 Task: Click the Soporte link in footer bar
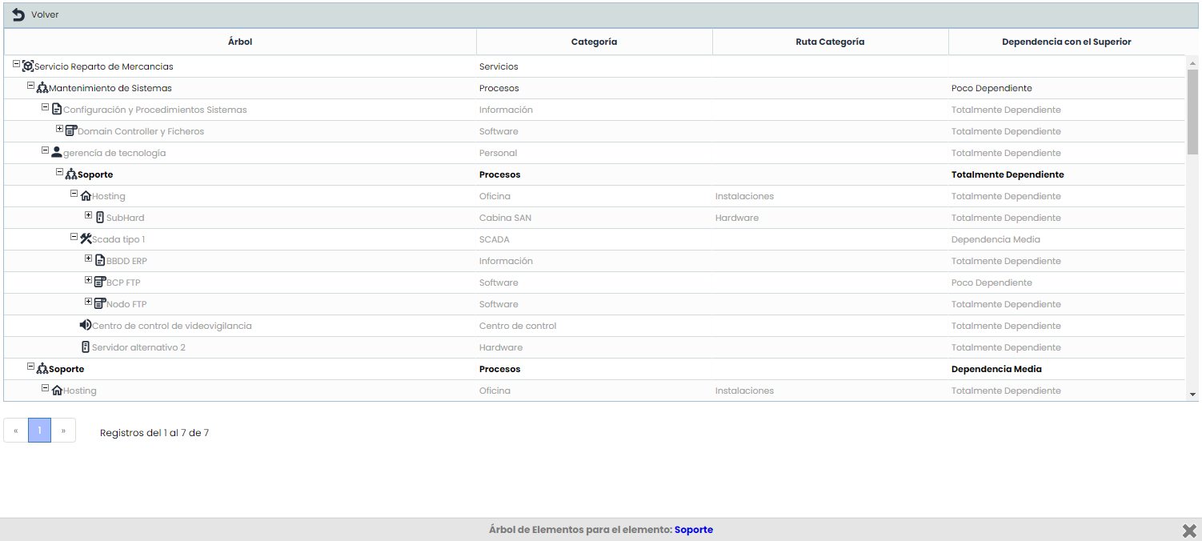coord(693,530)
